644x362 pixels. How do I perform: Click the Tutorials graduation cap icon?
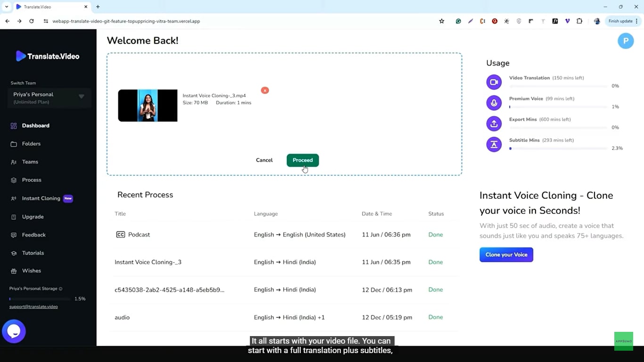14,253
